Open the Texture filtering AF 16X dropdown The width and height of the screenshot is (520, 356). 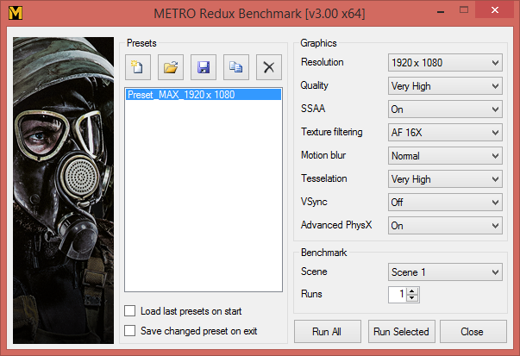pos(445,133)
